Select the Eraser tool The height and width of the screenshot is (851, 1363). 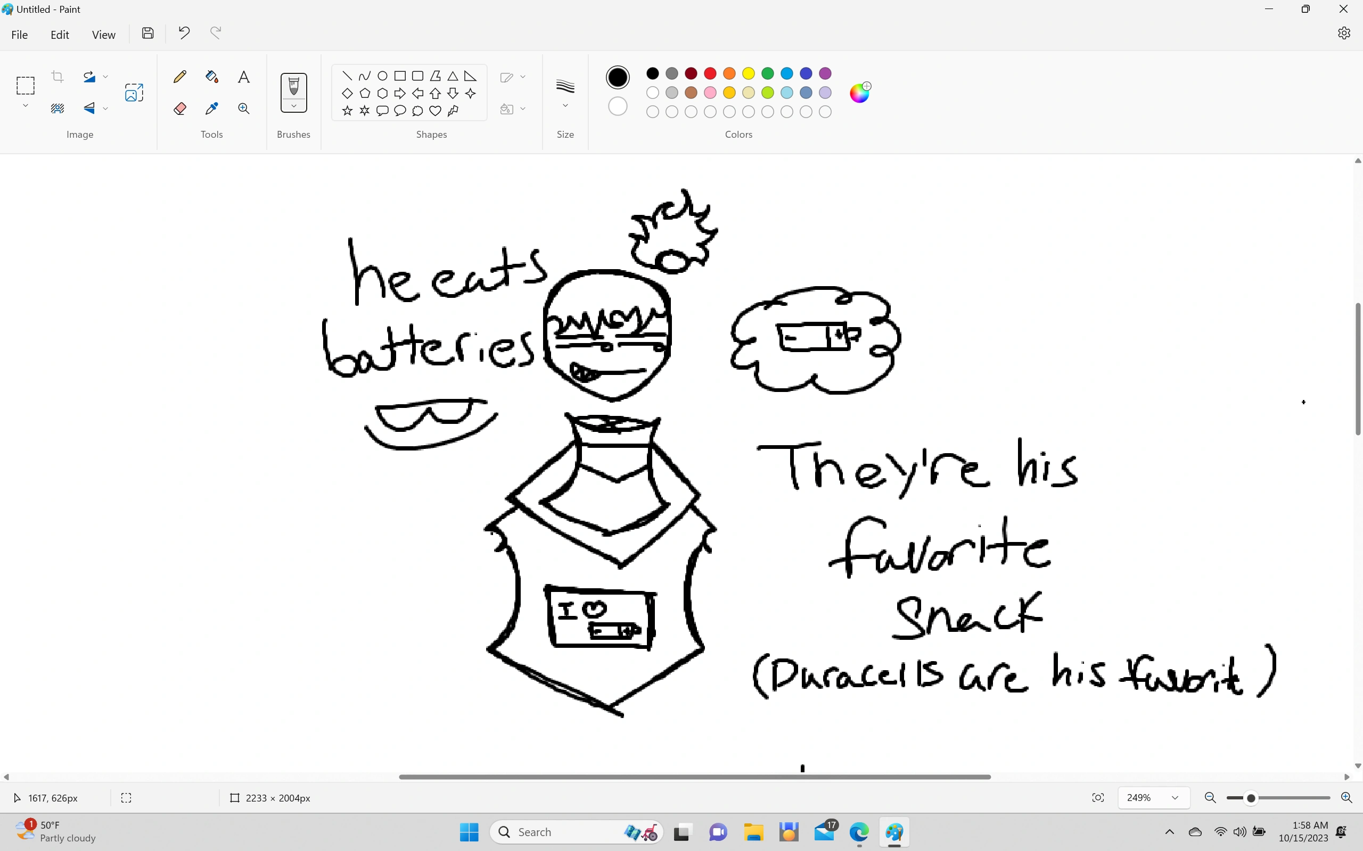[179, 108]
